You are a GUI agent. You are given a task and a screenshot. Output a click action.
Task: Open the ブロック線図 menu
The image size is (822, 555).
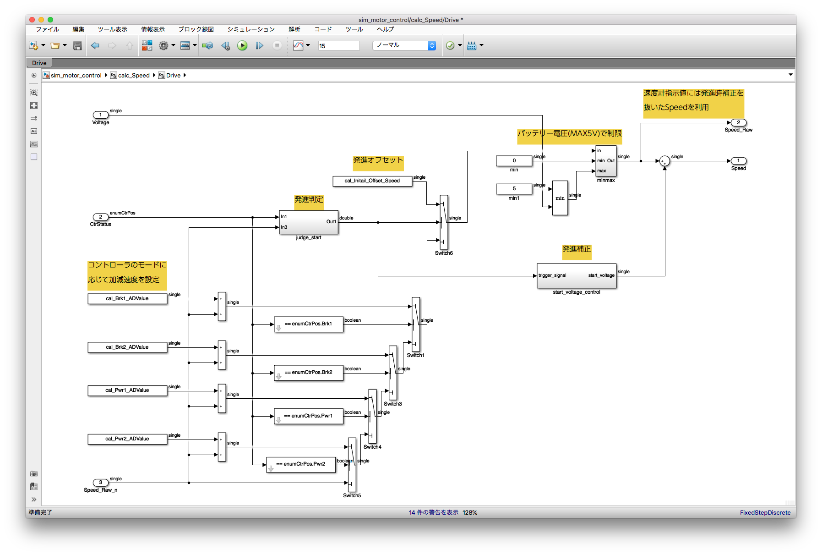(x=196, y=29)
